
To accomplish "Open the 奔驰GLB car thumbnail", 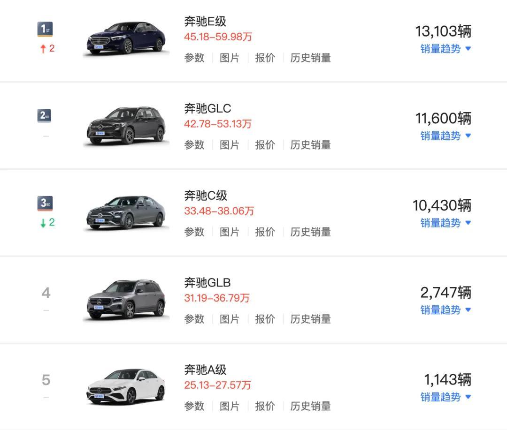I will tap(126, 300).
